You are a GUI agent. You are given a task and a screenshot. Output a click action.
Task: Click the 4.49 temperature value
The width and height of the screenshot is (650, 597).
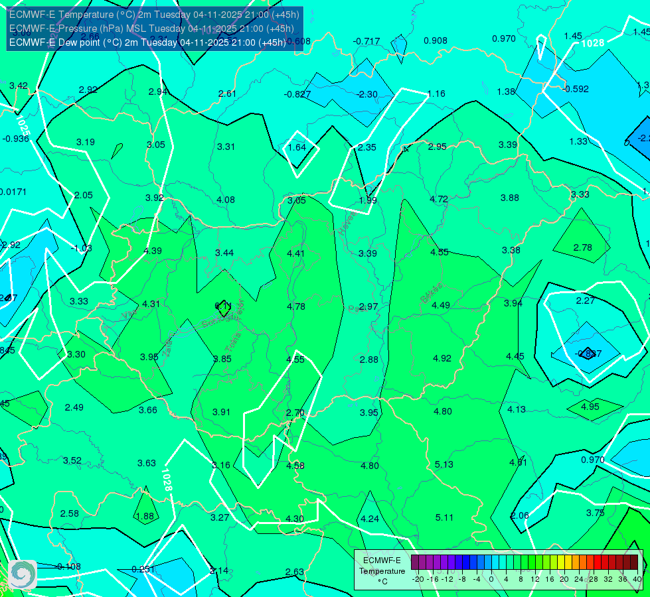pyautogui.click(x=441, y=305)
